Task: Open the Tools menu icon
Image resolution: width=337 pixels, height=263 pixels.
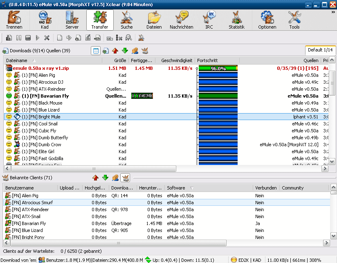Action: coord(294,20)
